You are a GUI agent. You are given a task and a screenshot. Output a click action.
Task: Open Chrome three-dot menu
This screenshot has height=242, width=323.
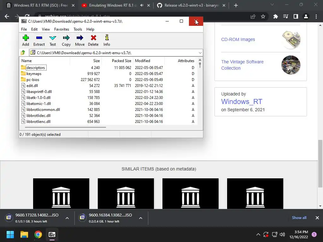(316, 16)
